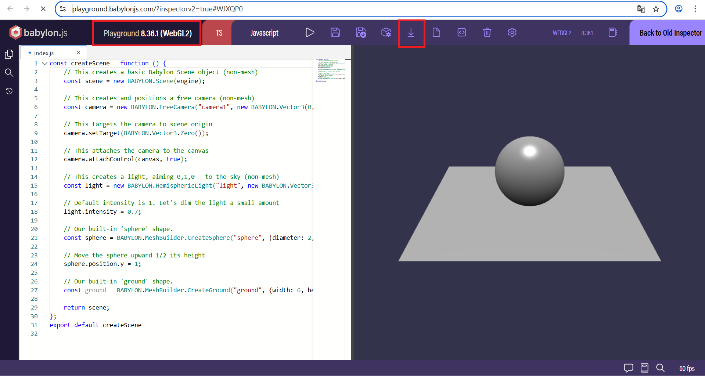View site information icon in address bar

coord(63,9)
